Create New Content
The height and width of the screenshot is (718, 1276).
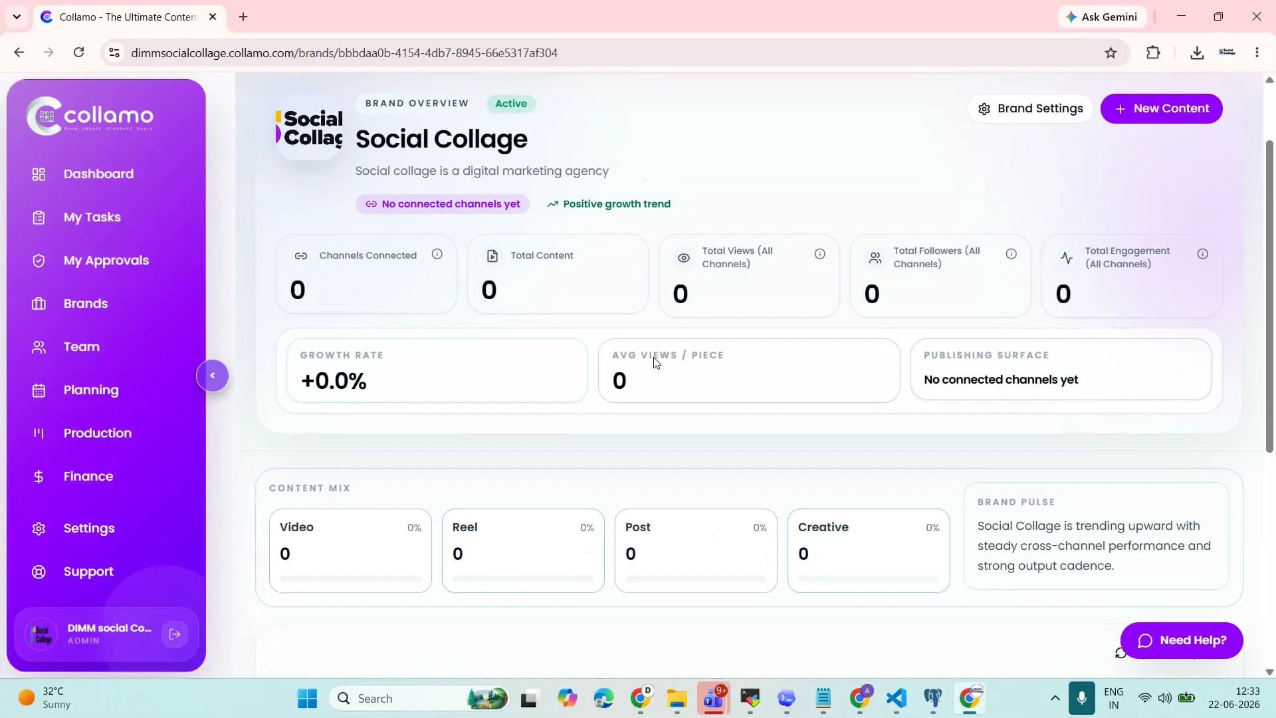[1161, 108]
